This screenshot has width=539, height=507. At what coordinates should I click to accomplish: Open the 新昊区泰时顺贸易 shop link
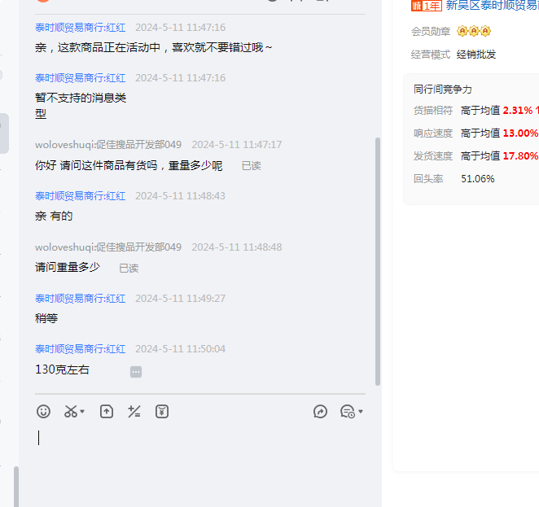pyautogui.click(x=492, y=7)
